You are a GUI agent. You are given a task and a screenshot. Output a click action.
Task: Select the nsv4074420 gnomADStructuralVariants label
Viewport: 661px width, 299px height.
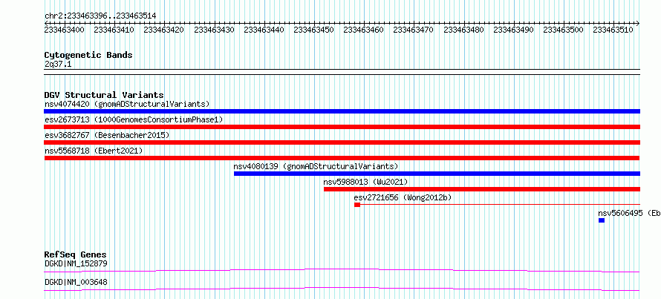(x=127, y=104)
